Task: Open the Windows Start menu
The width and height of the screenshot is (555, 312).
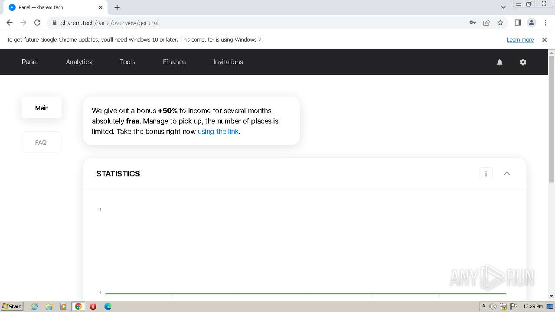Action: click(x=12, y=306)
